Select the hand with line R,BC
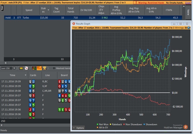193x134 pixels. (35, 81)
